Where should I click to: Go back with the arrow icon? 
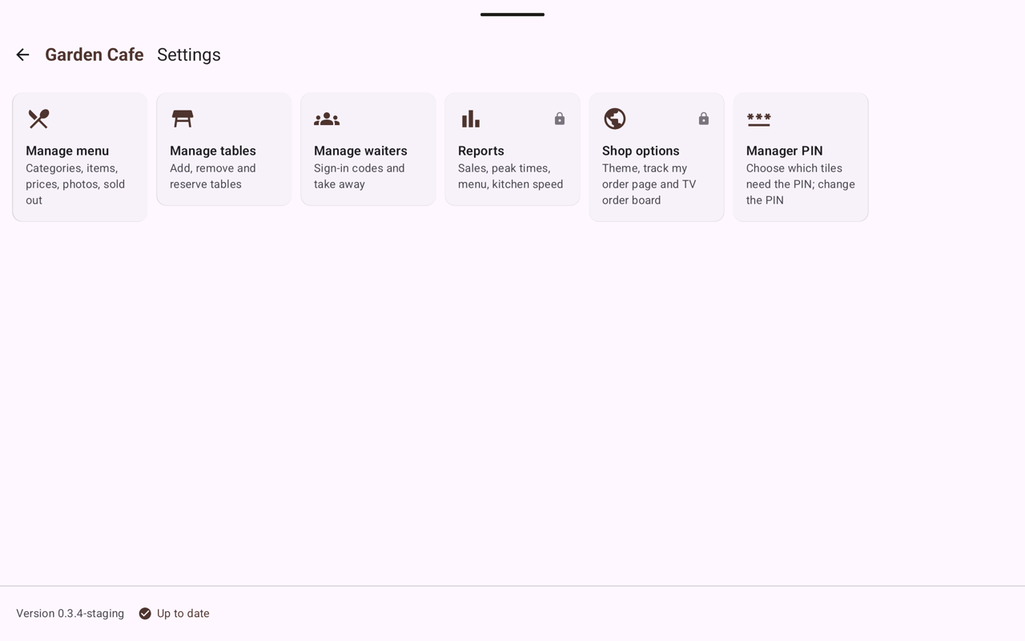[x=22, y=54]
